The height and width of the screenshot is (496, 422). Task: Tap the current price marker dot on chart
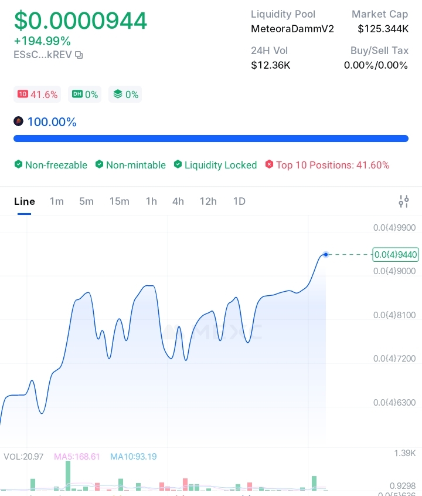click(x=326, y=254)
